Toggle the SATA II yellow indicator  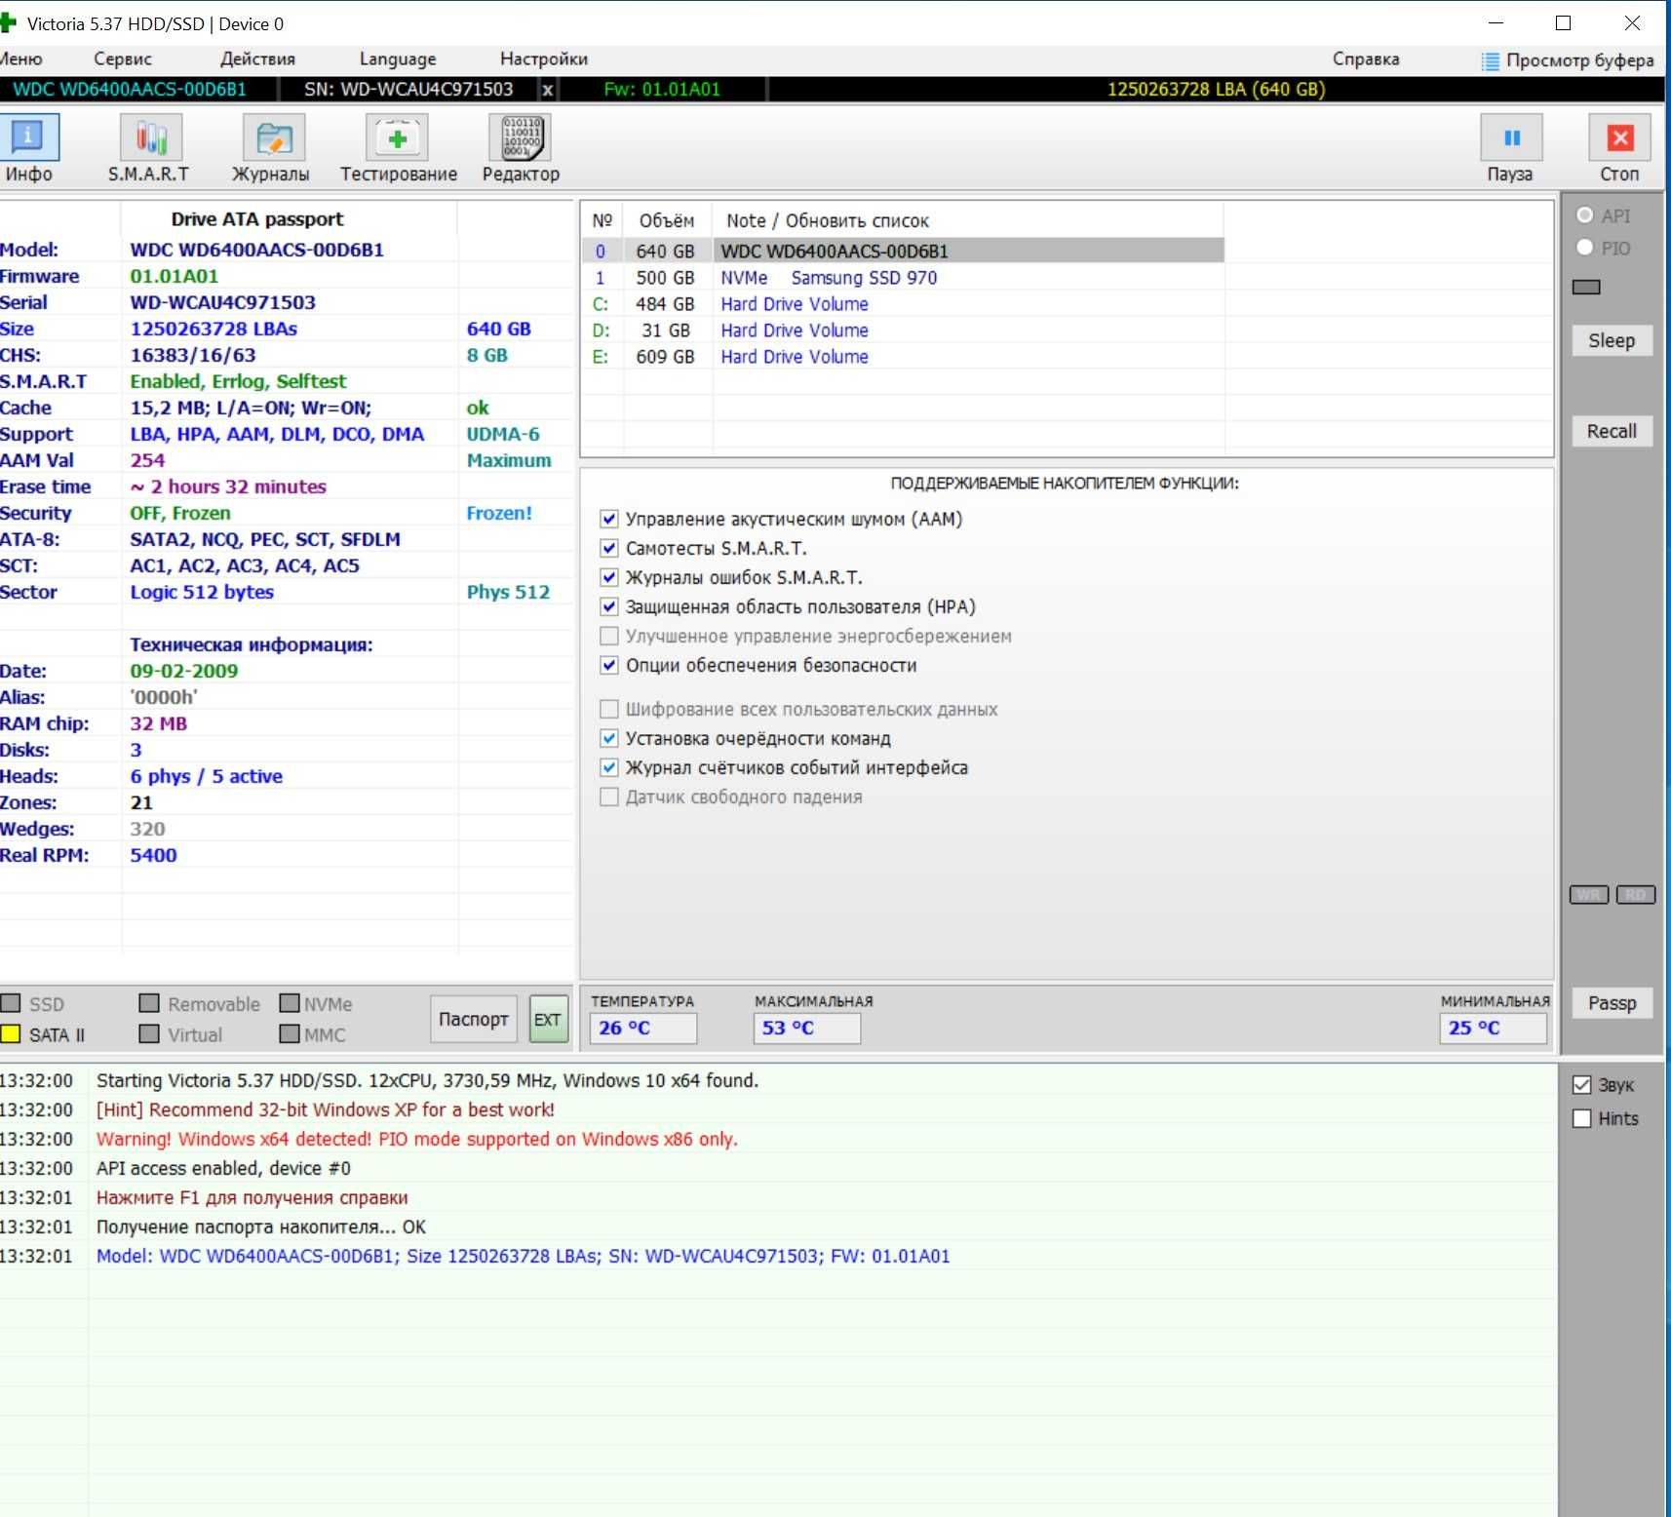(11, 1034)
